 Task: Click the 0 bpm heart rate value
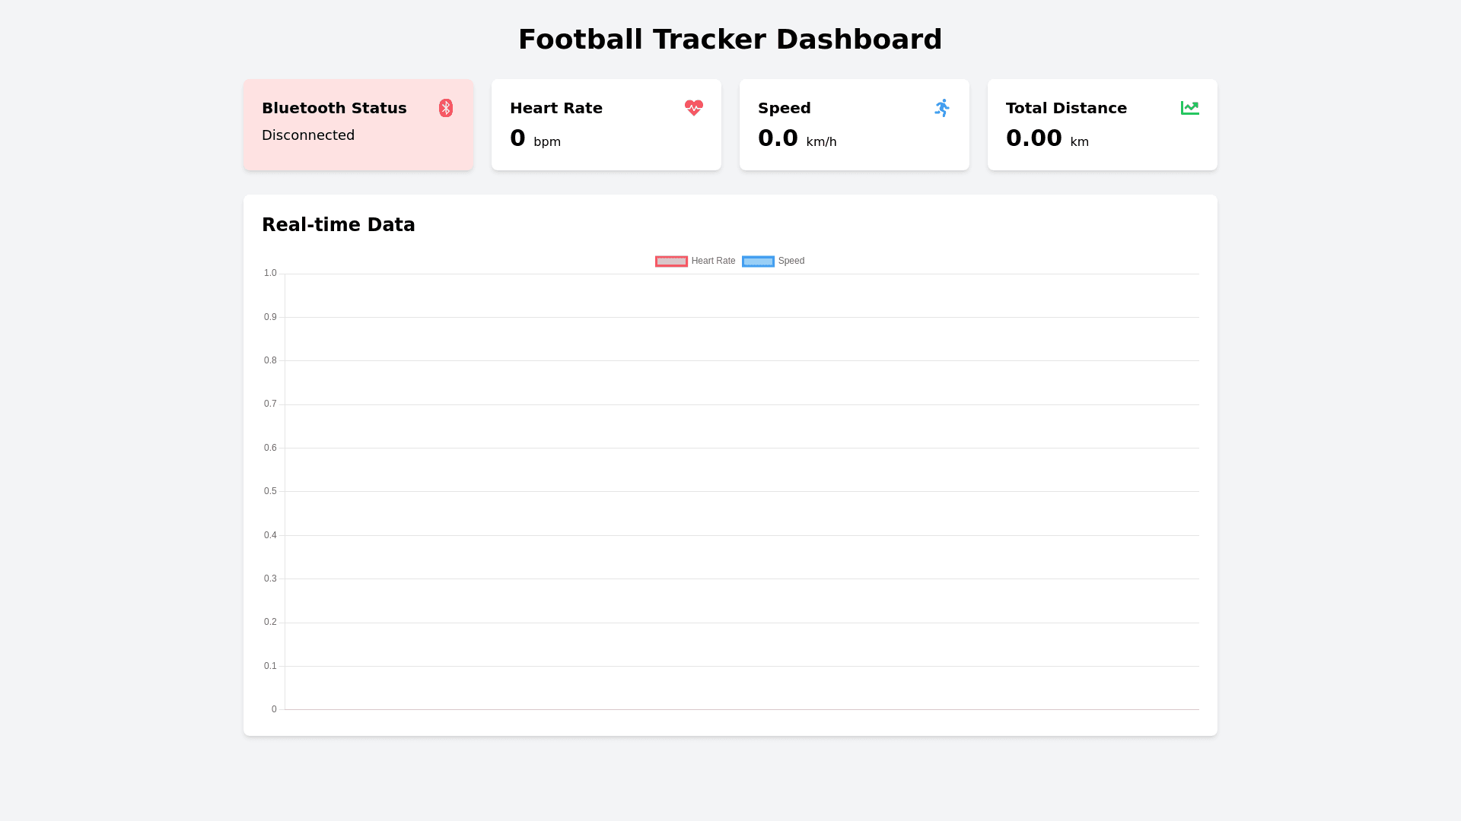pos(518,138)
